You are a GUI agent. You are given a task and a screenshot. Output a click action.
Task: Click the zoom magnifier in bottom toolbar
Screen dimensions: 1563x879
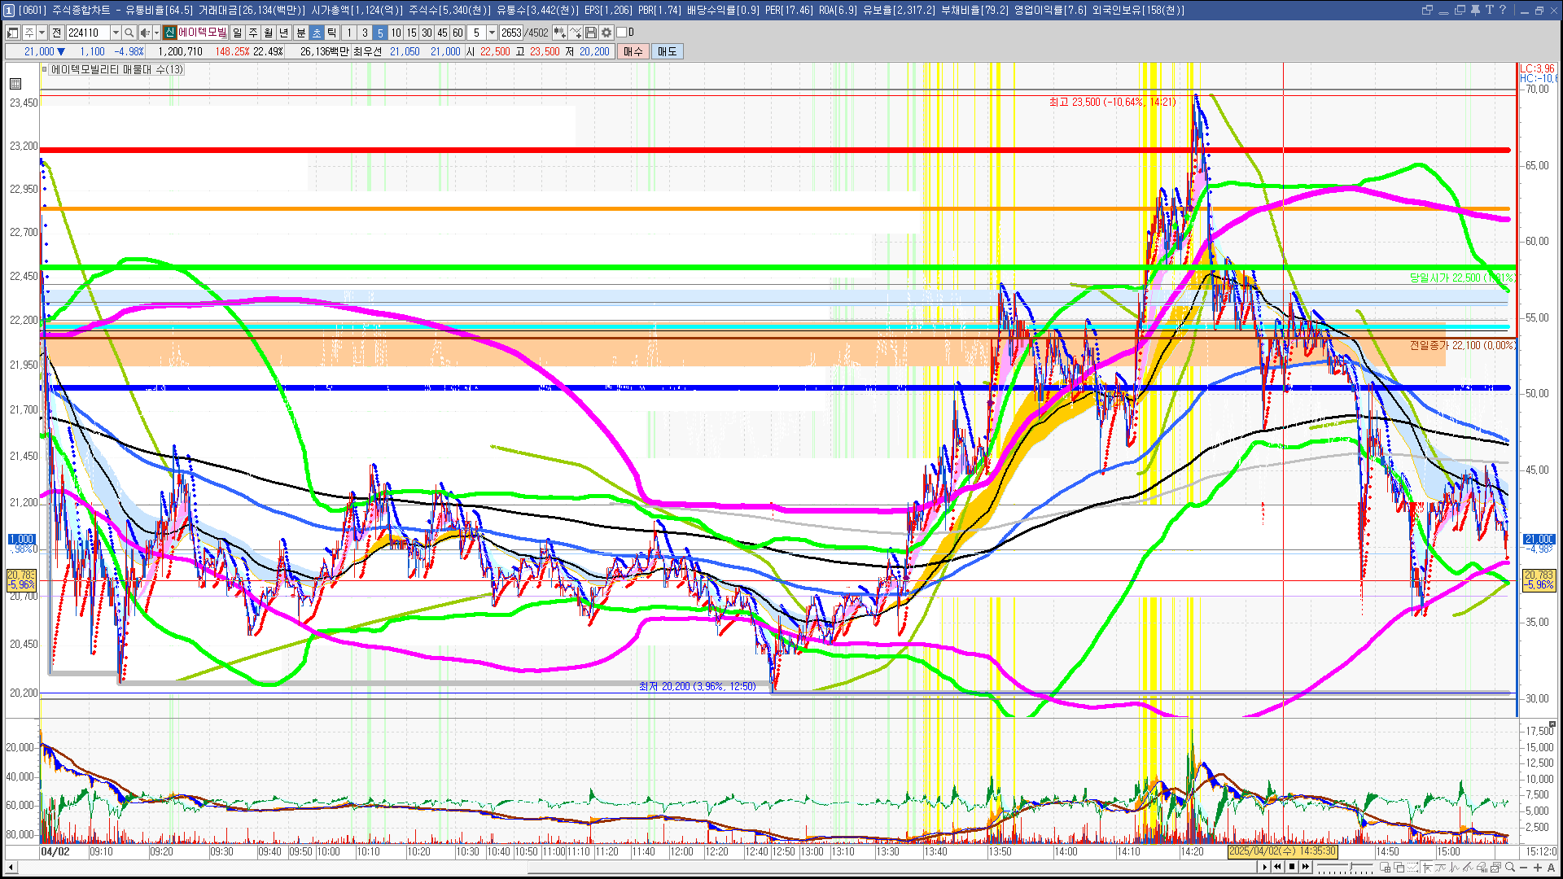[1511, 868]
